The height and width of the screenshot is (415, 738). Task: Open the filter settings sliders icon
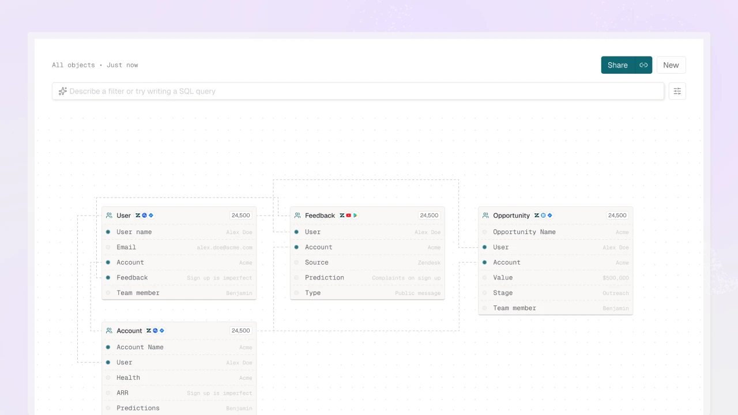click(x=677, y=91)
